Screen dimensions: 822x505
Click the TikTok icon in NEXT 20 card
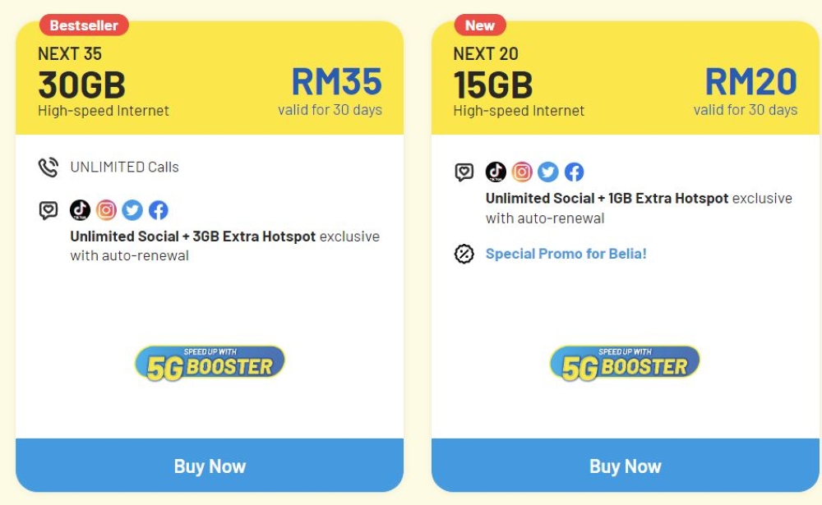tap(496, 172)
